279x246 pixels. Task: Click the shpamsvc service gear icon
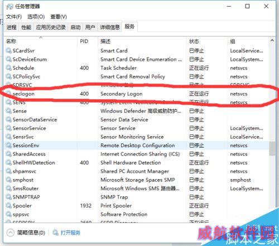[8, 171]
